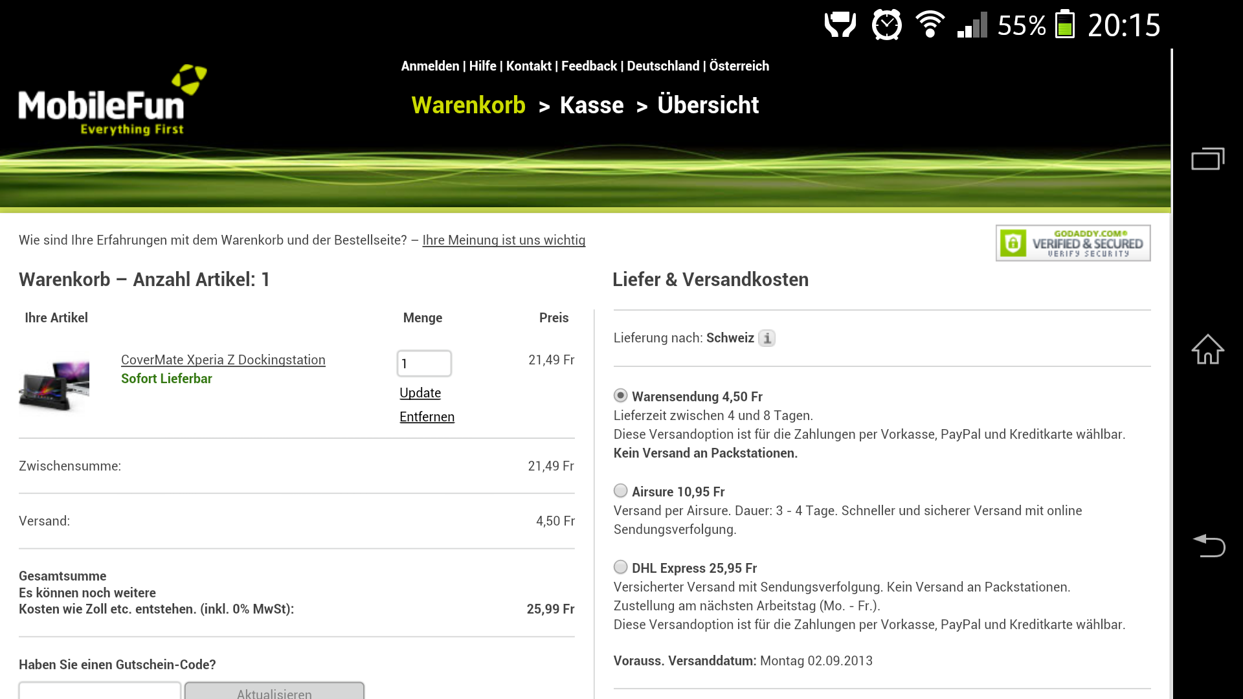Click Entfernen to remove the item
The width and height of the screenshot is (1243, 699).
(427, 417)
